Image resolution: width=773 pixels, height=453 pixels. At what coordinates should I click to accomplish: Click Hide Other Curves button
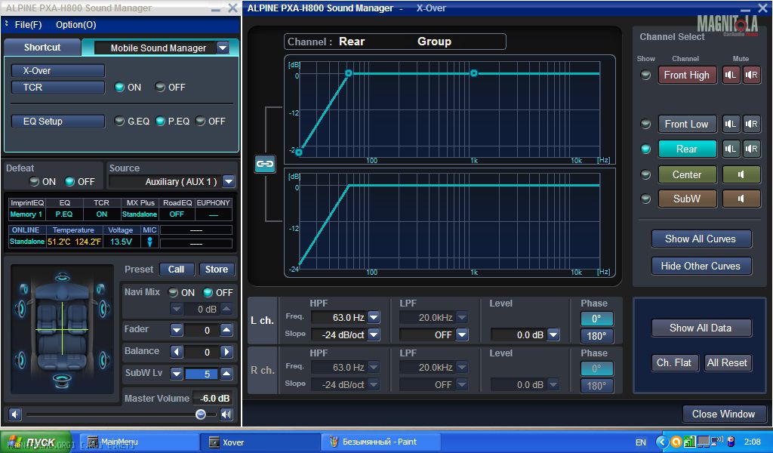click(701, 267)
